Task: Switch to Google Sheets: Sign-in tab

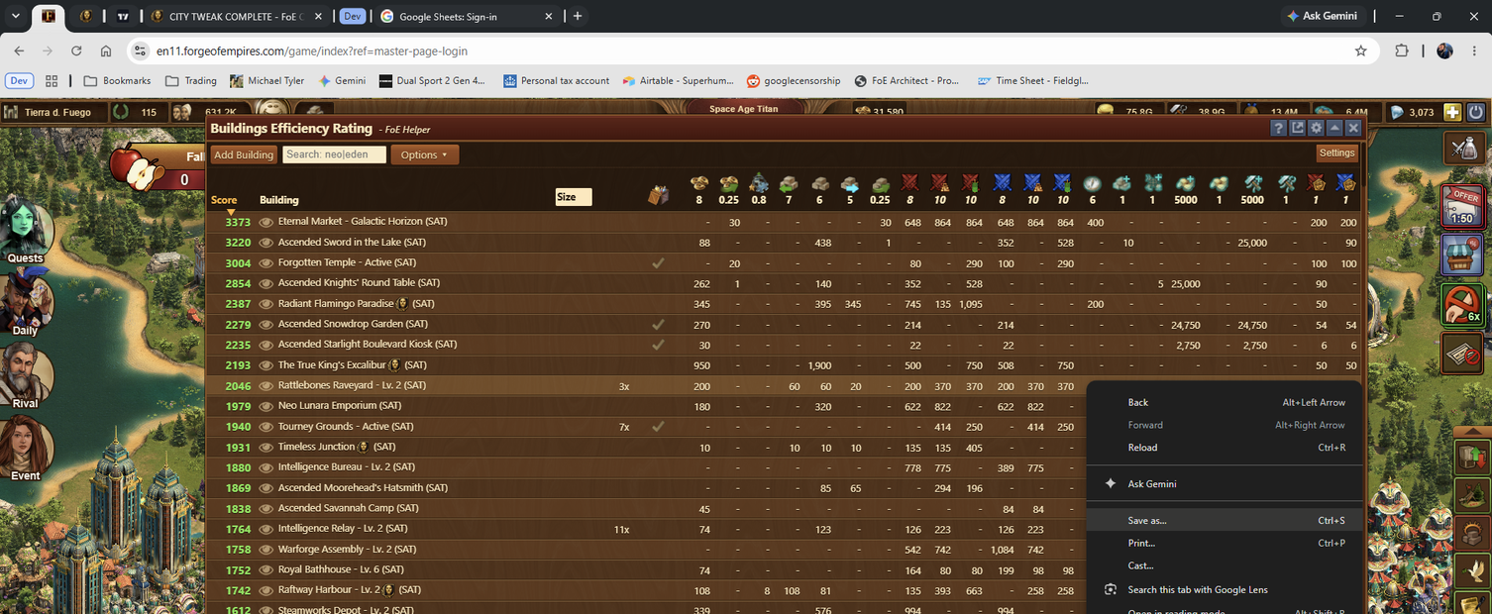Action: pyautogui.click(x=468, y=16)
